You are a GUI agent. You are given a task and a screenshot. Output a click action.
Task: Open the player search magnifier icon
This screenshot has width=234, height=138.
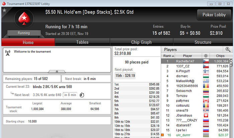pos(228,49)
